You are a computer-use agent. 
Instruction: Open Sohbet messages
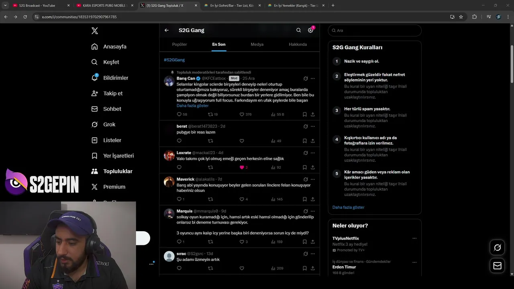point(106,109)
